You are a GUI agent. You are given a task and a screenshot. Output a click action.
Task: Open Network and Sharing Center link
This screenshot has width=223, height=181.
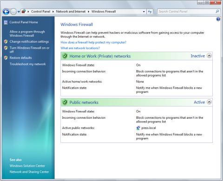tap(29, 172)
